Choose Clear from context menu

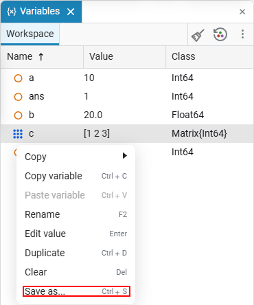[x=76, y=272]
